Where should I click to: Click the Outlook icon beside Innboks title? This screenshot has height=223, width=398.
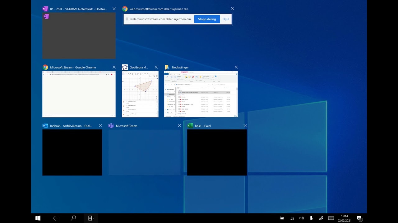pyautogui.click(x=45, y=126)
